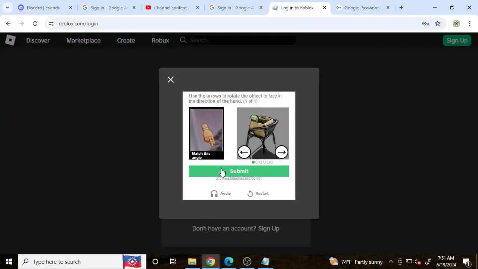Bookmark this page with the star
Screen dimensions: 478x269
click(438, 24)
